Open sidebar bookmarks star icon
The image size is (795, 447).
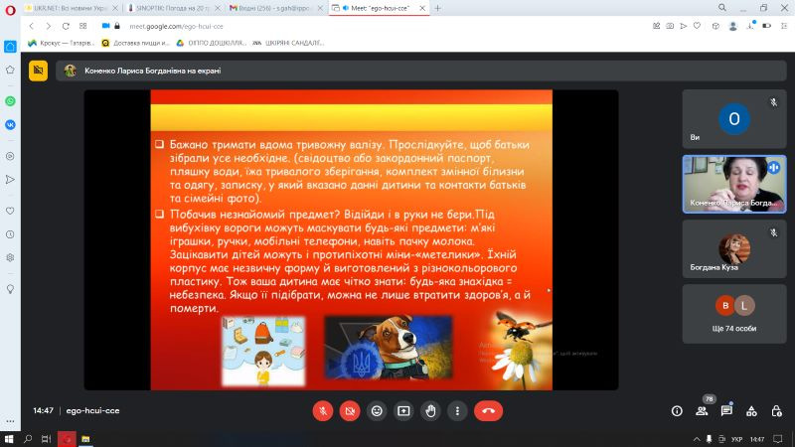click(x=10, y=70)
